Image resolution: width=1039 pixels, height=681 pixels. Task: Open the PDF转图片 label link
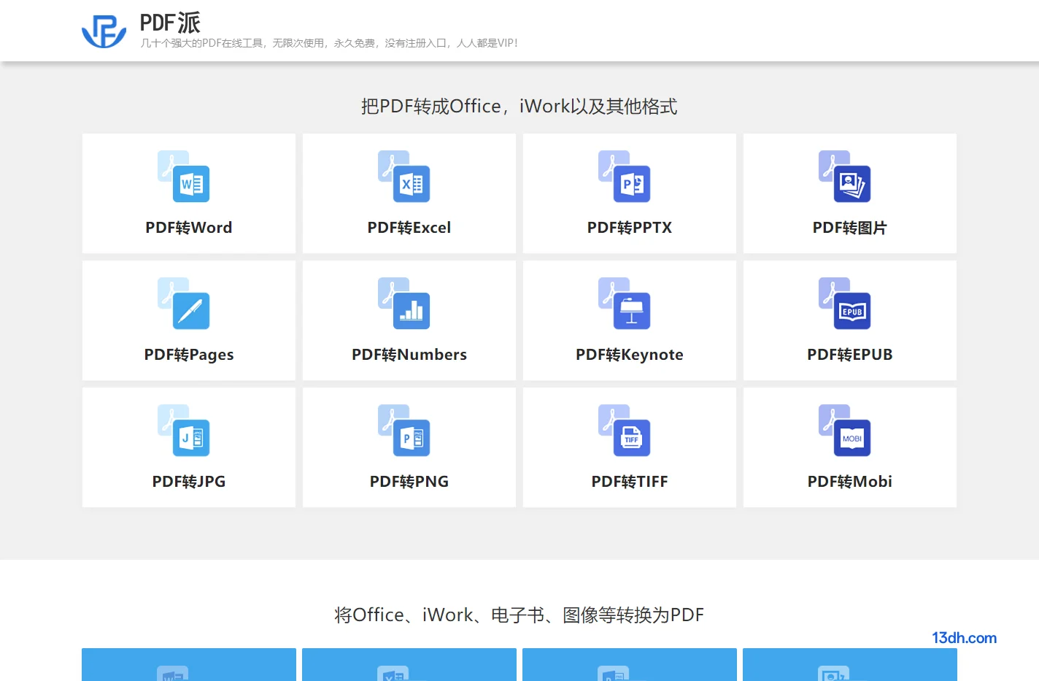[850, 228]
